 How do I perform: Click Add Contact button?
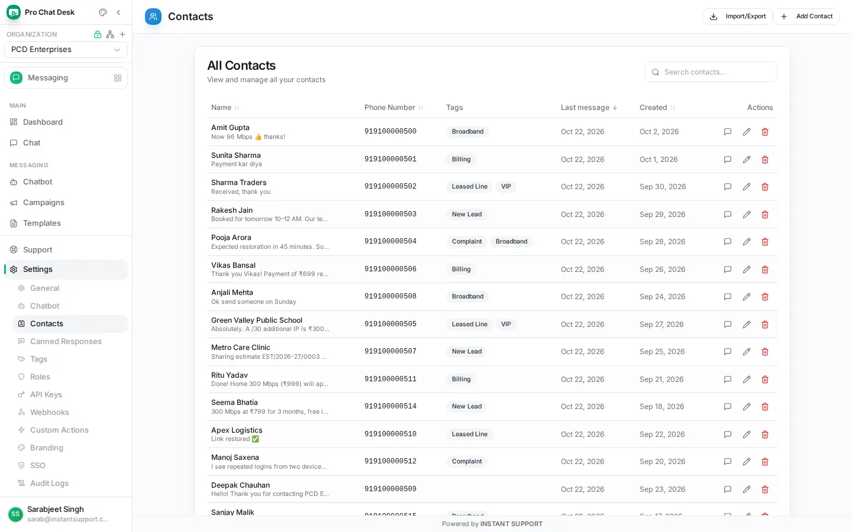coord(806,17)
